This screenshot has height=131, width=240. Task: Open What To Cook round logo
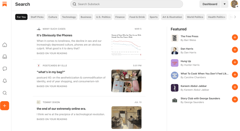pyautogui.click(x=175, y=75)
